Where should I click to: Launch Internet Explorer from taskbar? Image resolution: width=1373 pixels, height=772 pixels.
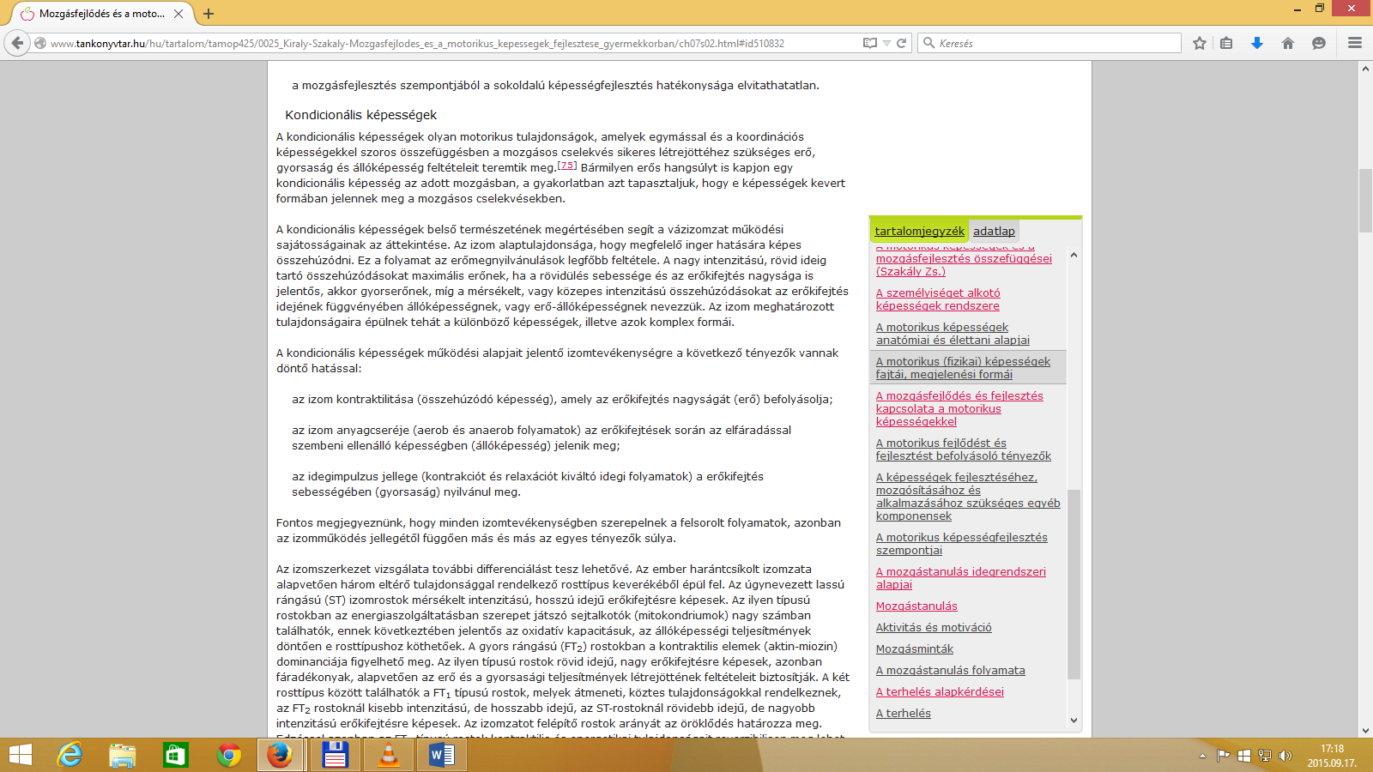pyautogui.click(x=70, y=755)
